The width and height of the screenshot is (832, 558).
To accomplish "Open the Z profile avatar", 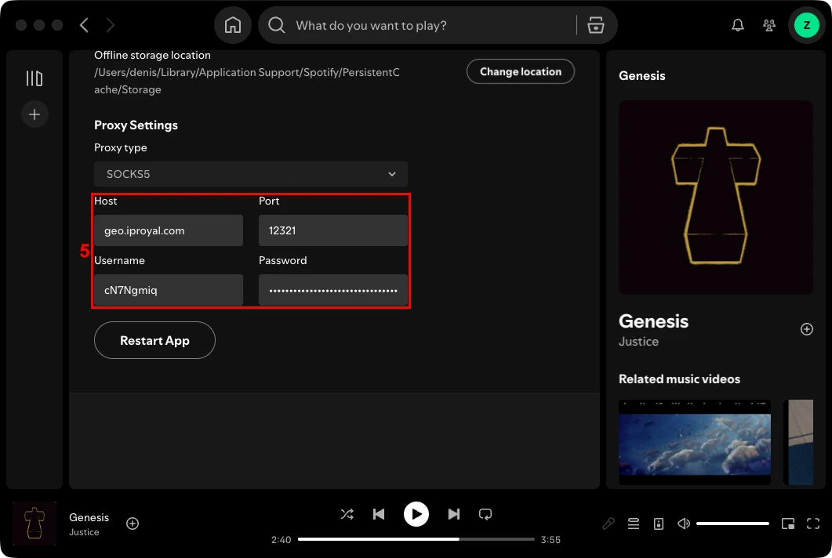I will click(x=807, y=25).
